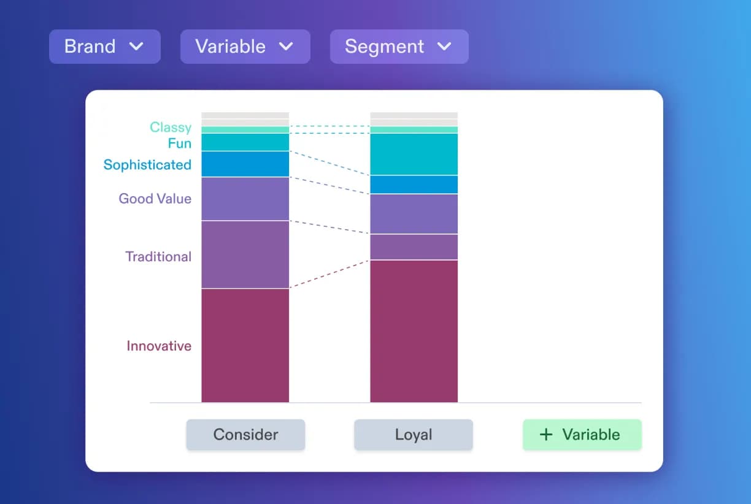Click the Good Value attribute label

(x=155, y=199)
